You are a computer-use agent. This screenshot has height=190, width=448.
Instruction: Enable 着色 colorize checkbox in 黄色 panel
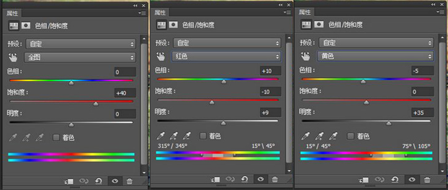pos(350,136)
